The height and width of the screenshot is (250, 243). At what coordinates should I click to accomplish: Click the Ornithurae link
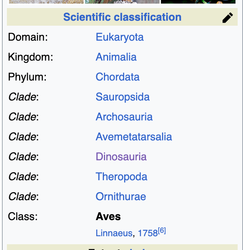[121, 197]
